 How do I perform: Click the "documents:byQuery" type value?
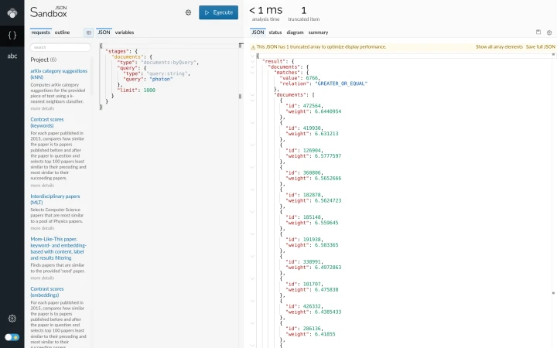click(169, 63)
